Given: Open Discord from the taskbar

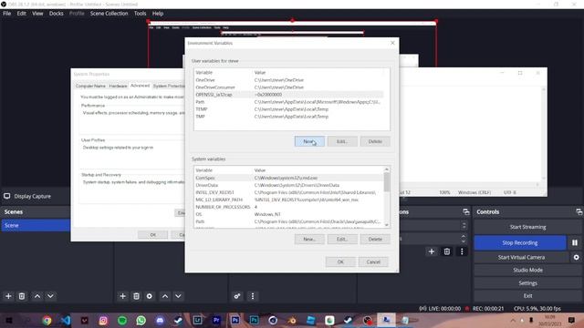Looking at the screenshot, I should coord(160,320).
